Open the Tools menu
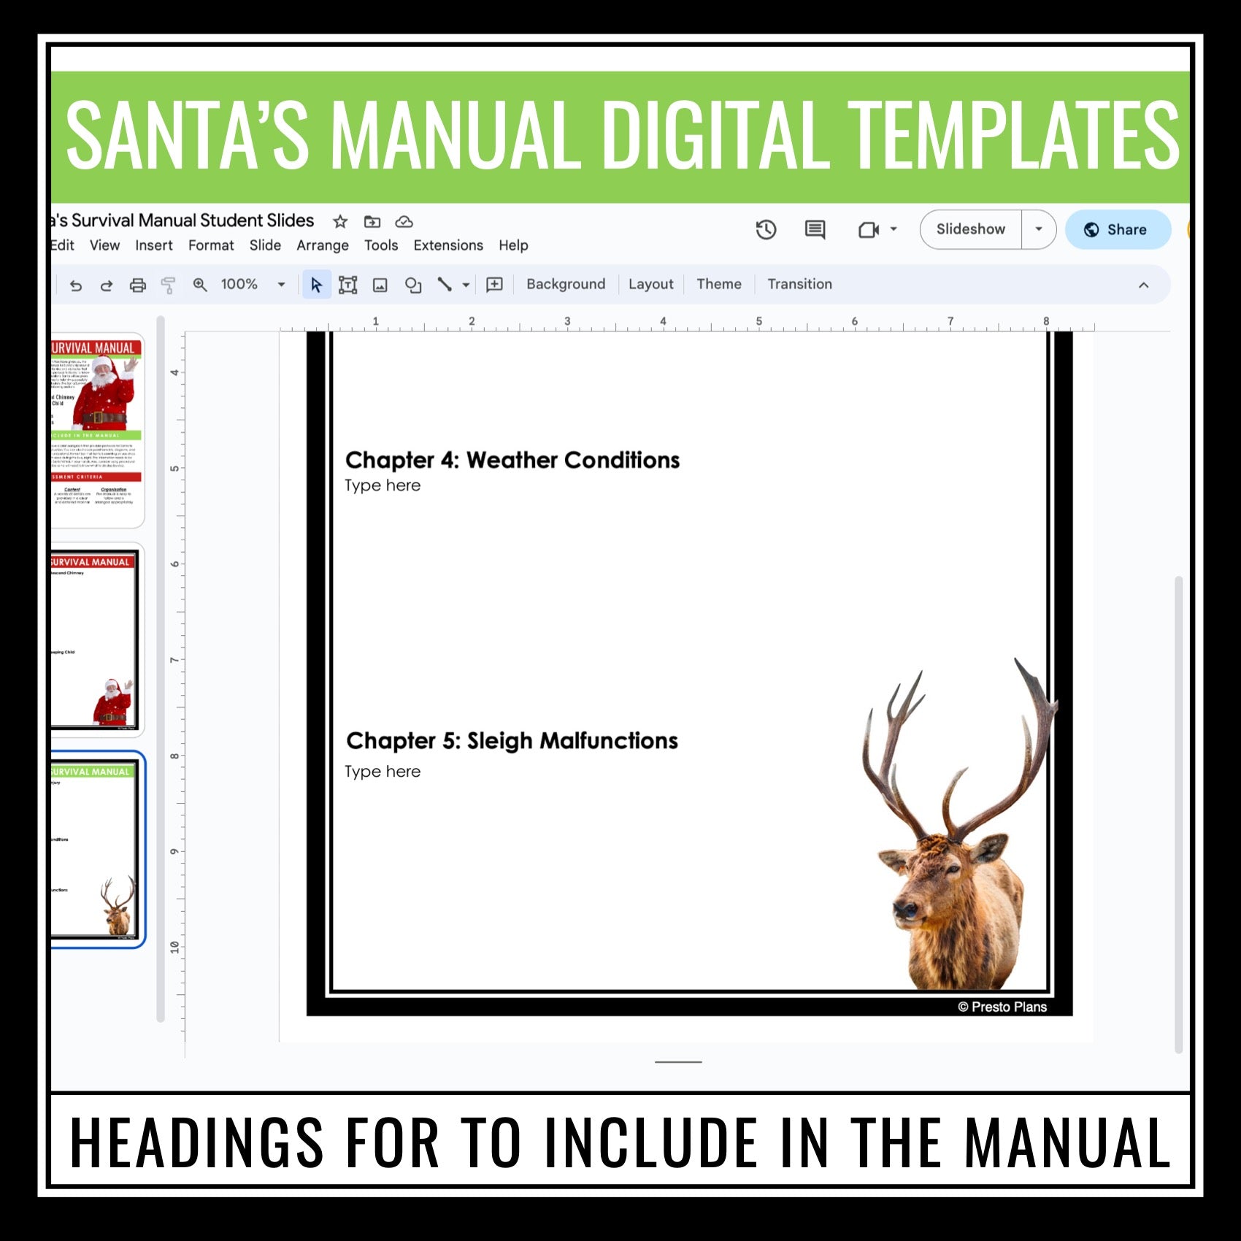The width and height of the screenshot is (1241, 1241). (x=381, y=245)
